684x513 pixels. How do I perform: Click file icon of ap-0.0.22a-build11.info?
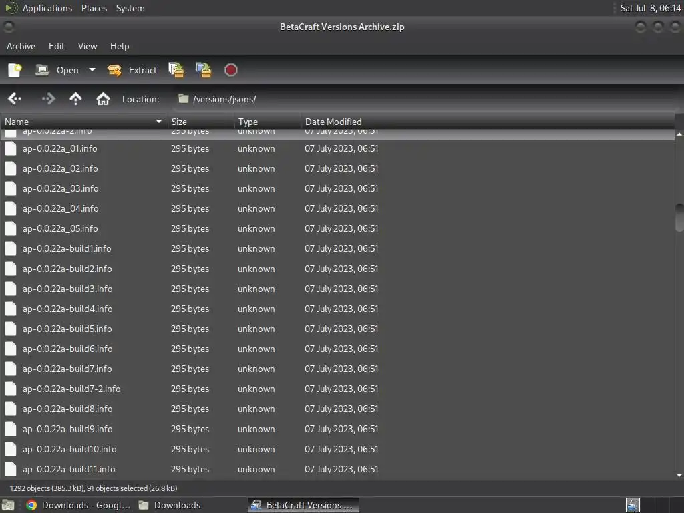tap(11, 470)
